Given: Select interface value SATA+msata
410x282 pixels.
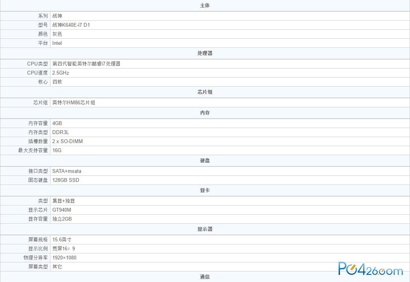Looking at the screenshot, I should tap(67, 171).
